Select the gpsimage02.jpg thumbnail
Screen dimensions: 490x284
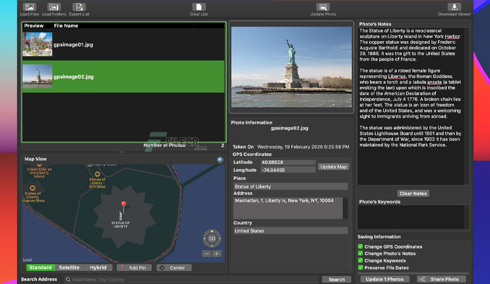37,76
